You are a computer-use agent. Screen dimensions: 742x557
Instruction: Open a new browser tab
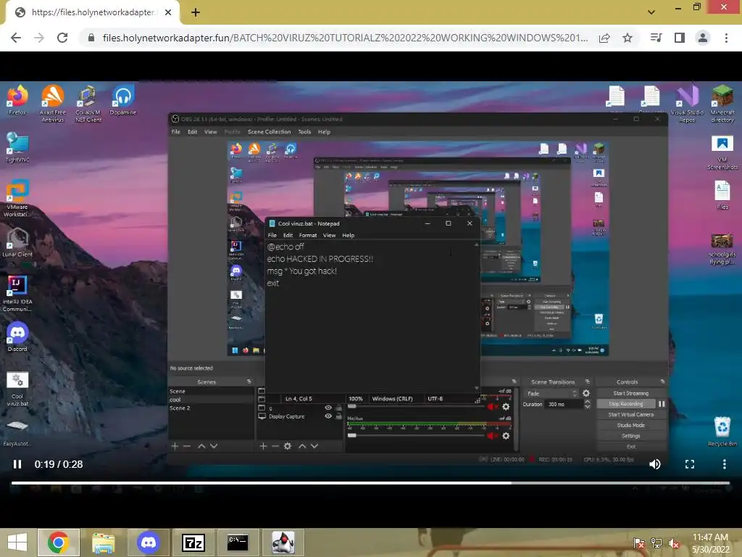pos(196,12)
